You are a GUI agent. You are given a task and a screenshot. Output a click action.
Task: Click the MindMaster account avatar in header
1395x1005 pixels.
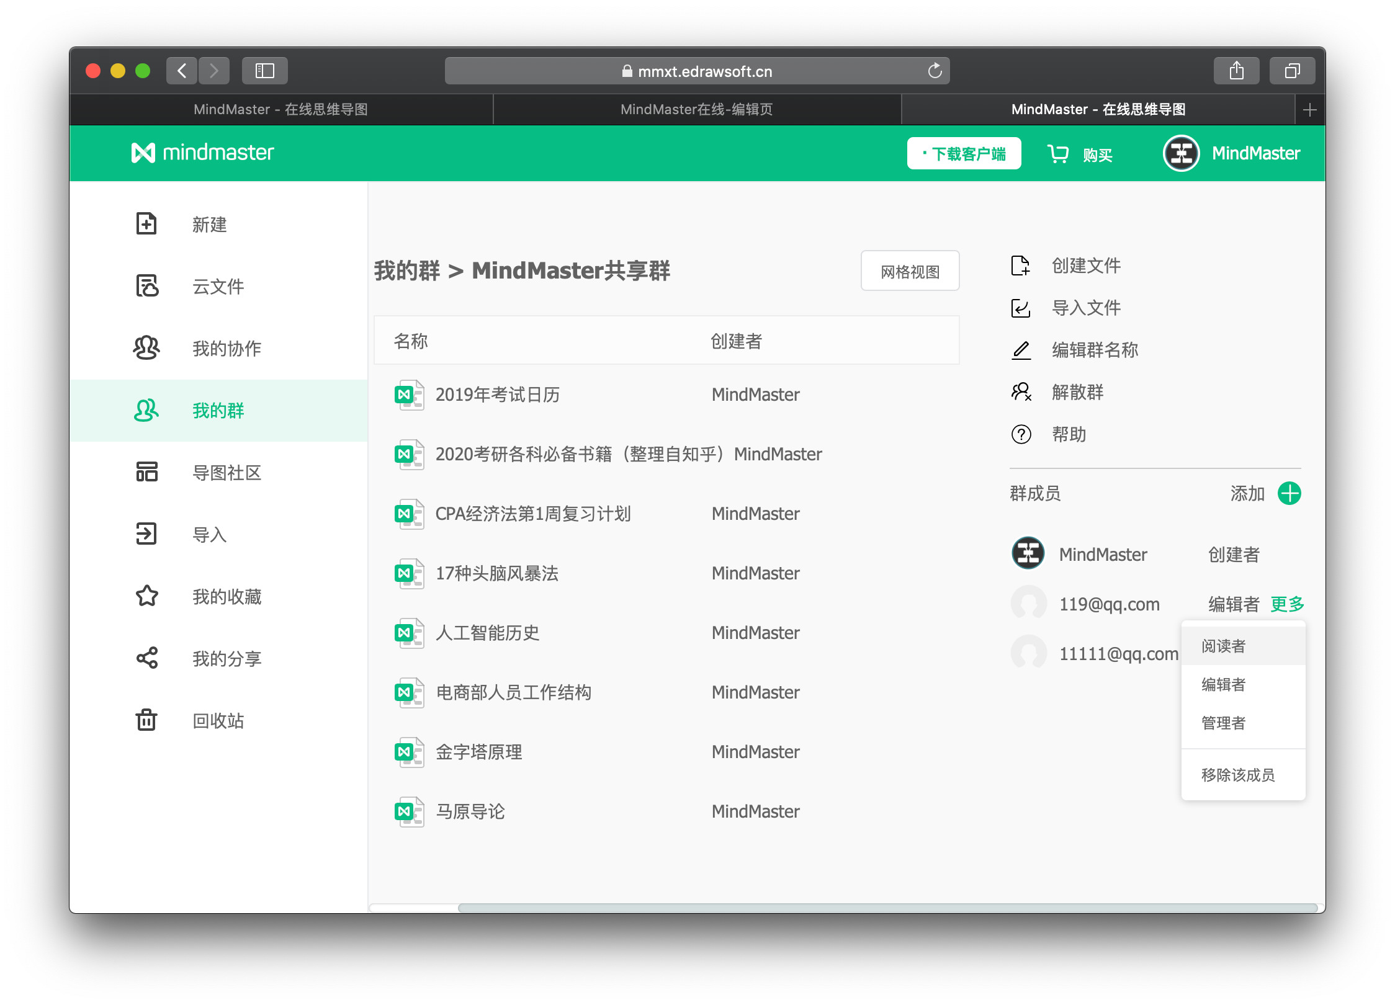coord(1181,153)
